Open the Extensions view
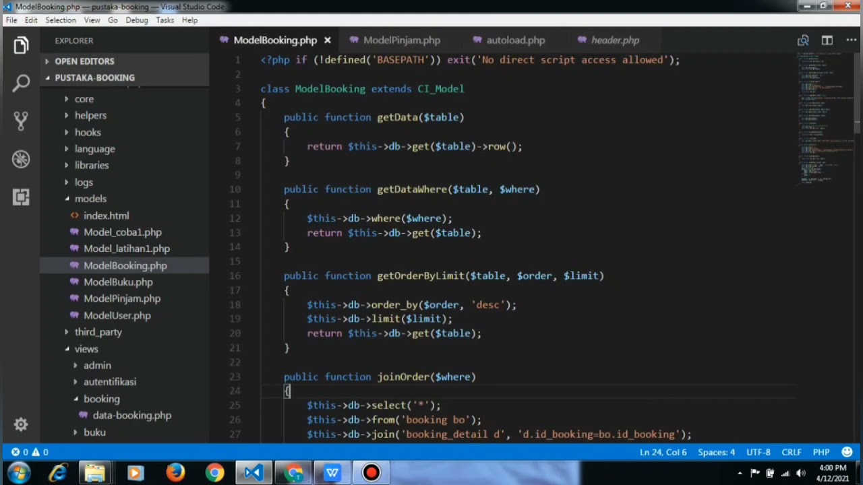863x485 pixels. click(x=21, y=197)
